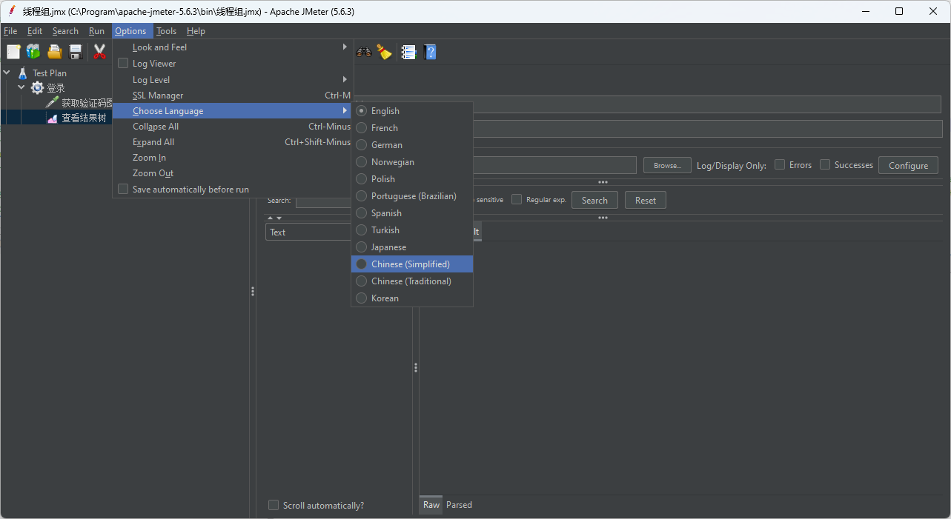Toggle the Log Viewer checkbox
The image size is (951, 519).
(123, 63)
